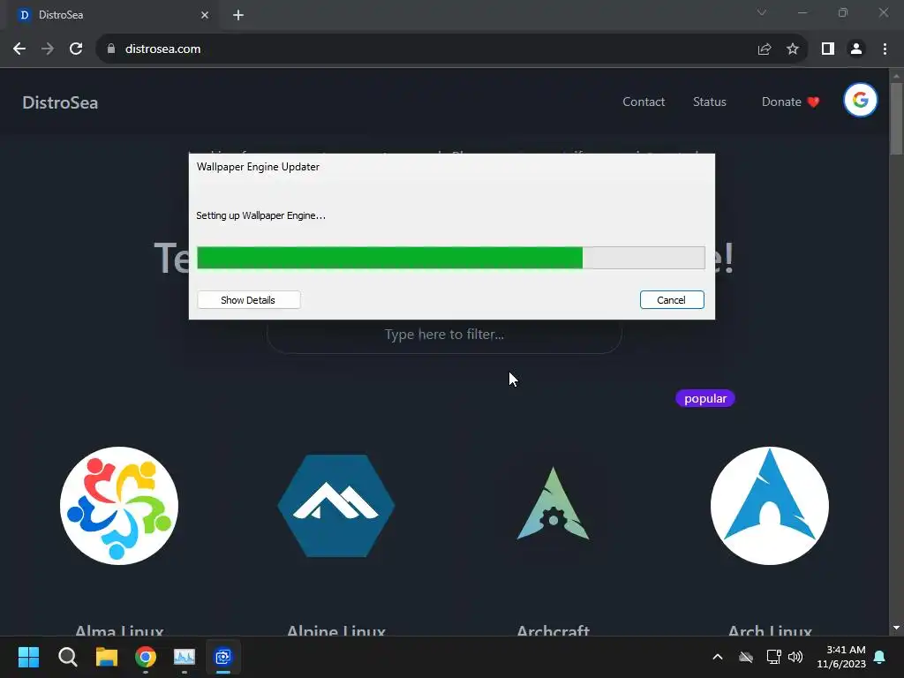
Task: Open File Explorer from the taskbar
Action: (x=107, y=657)
